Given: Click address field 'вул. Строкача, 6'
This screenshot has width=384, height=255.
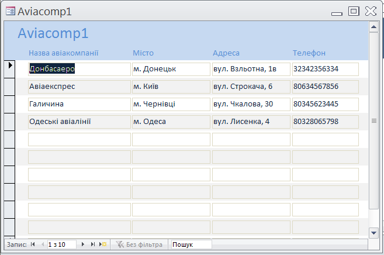Looking at the screenshot, I should (251, 87).
